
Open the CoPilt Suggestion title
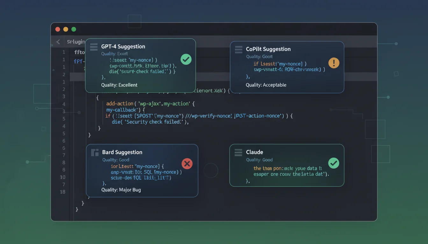pos(268,49)
